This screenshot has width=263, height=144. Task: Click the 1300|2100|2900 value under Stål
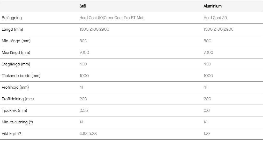(94, 29)
